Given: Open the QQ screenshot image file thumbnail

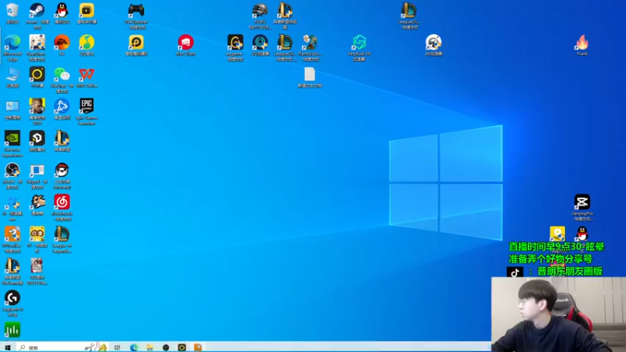Looking at the screenshot, I should (37, 266).
